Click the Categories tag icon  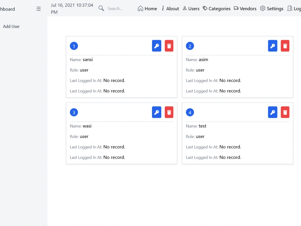(x=205, y=8)
